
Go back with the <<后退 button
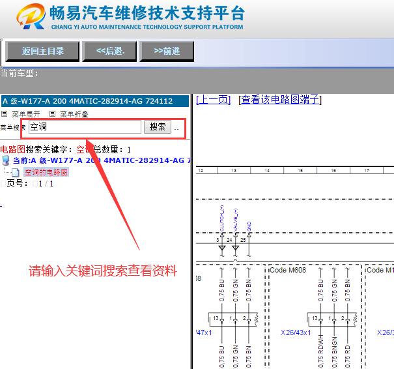(109, 52)
